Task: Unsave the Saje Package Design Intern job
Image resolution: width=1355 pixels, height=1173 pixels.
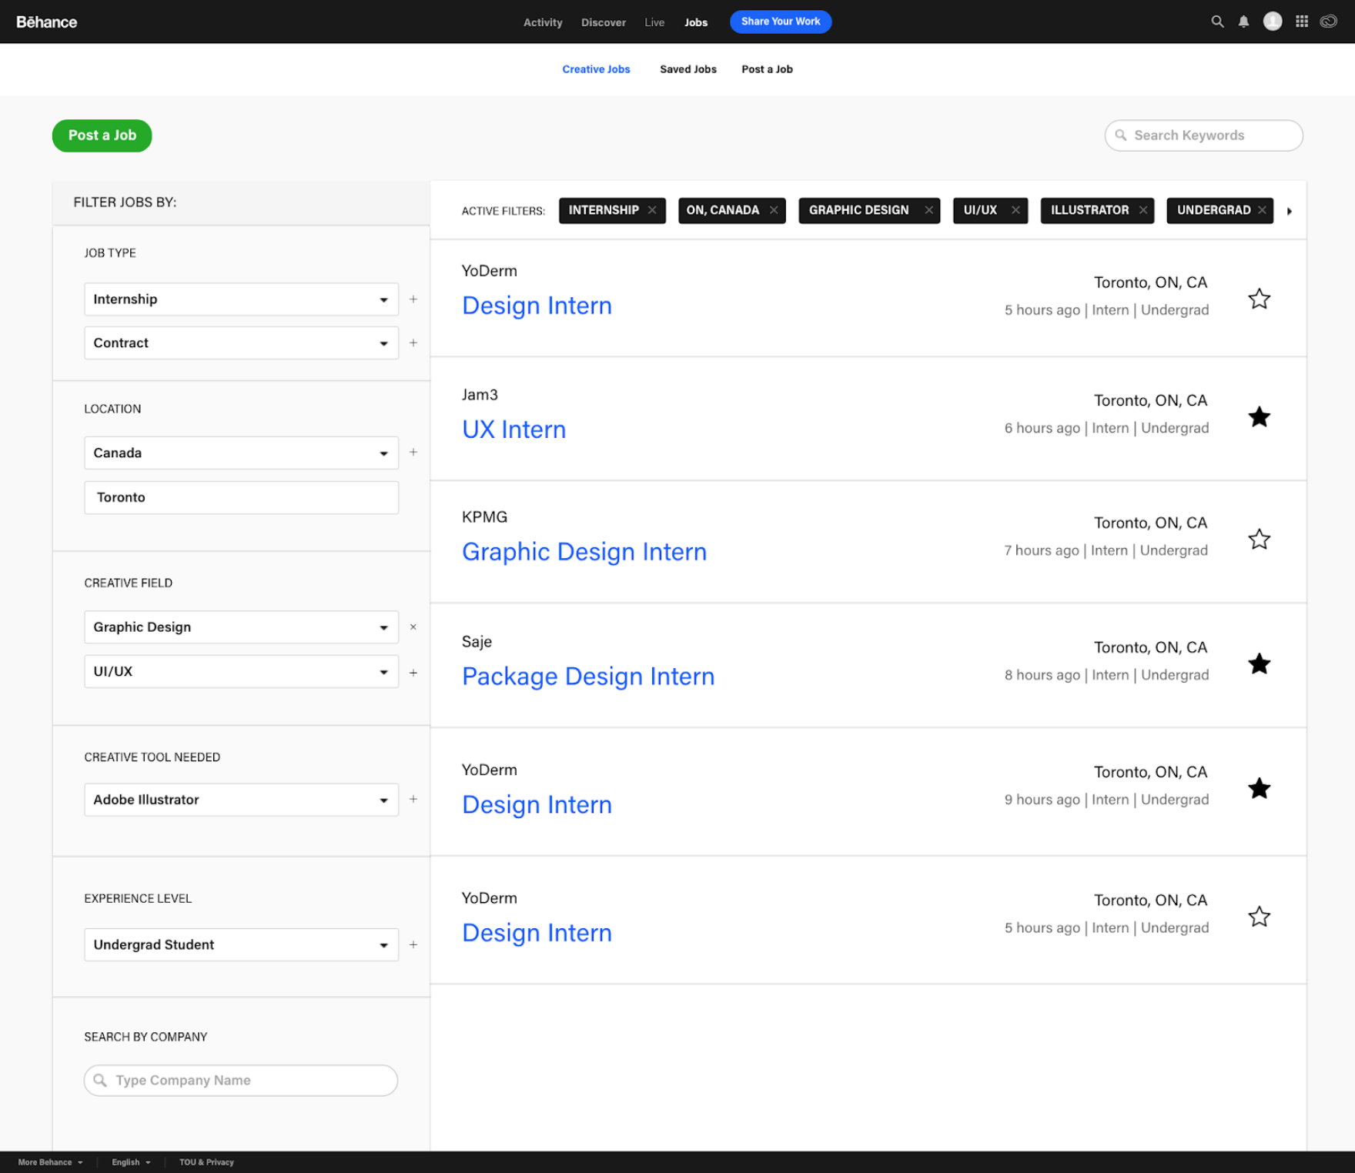Action: 1259,663
